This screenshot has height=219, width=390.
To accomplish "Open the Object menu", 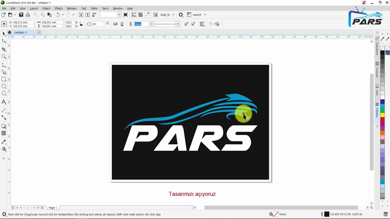I will pos(46,9).
